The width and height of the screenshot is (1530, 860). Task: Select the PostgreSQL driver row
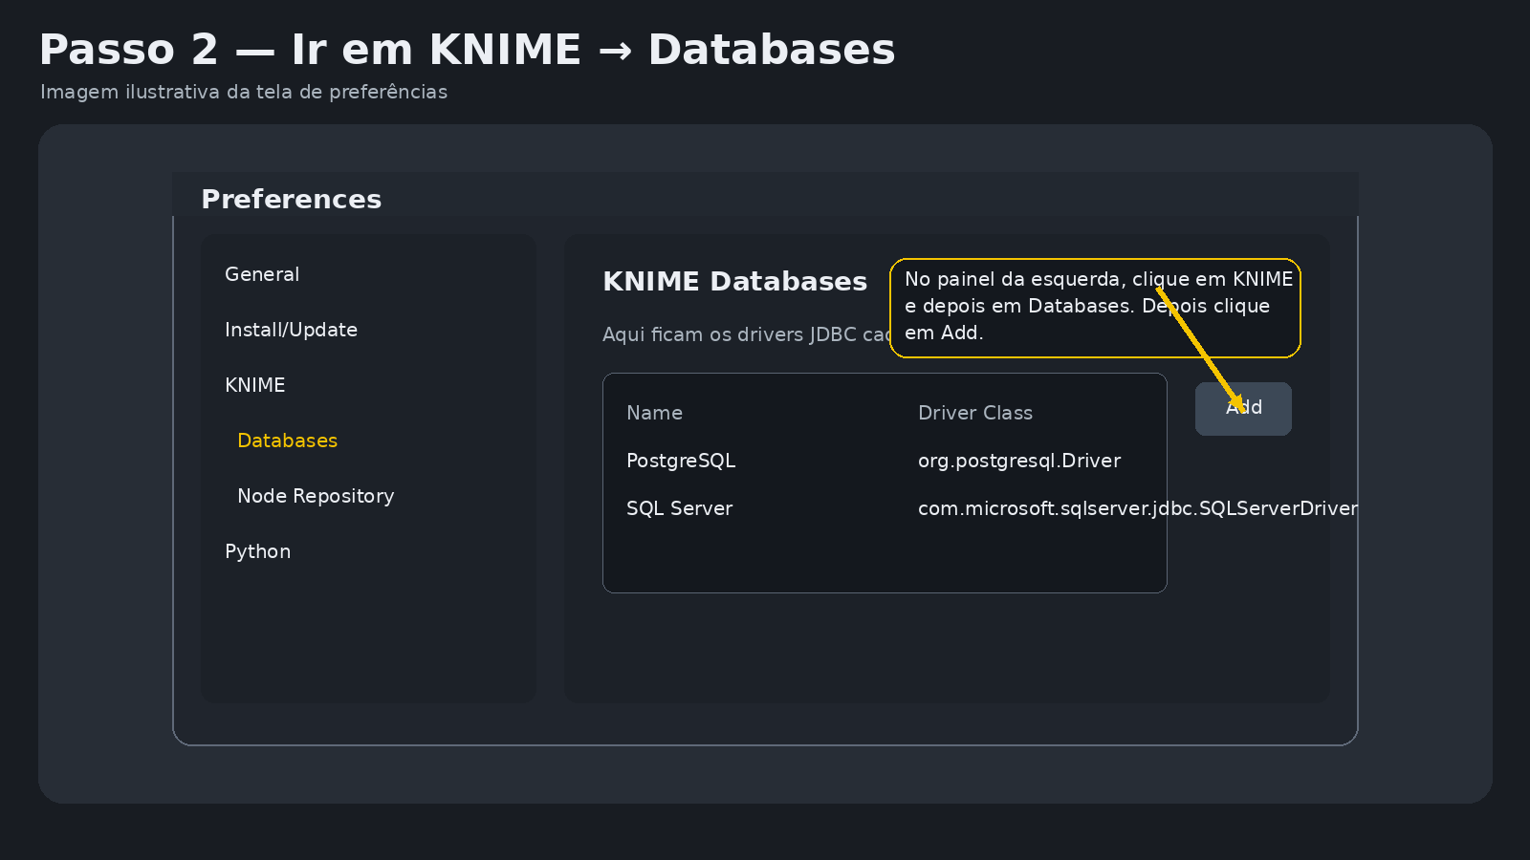point(681,461)
